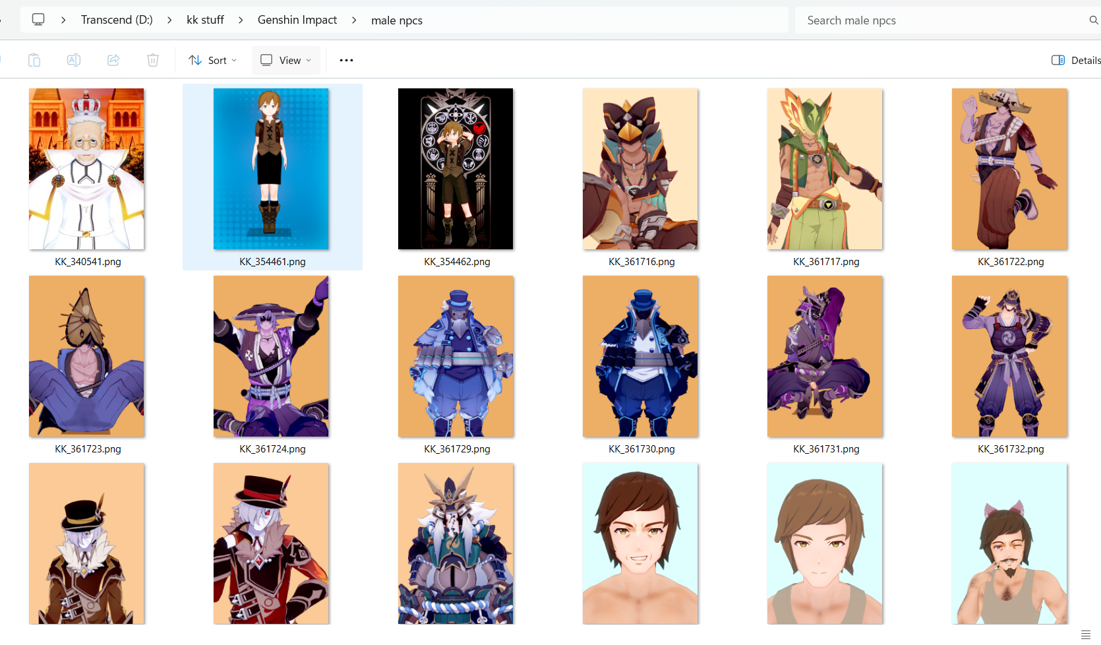Jump to Transcend (D:) in address bar

tap(117, 20)
